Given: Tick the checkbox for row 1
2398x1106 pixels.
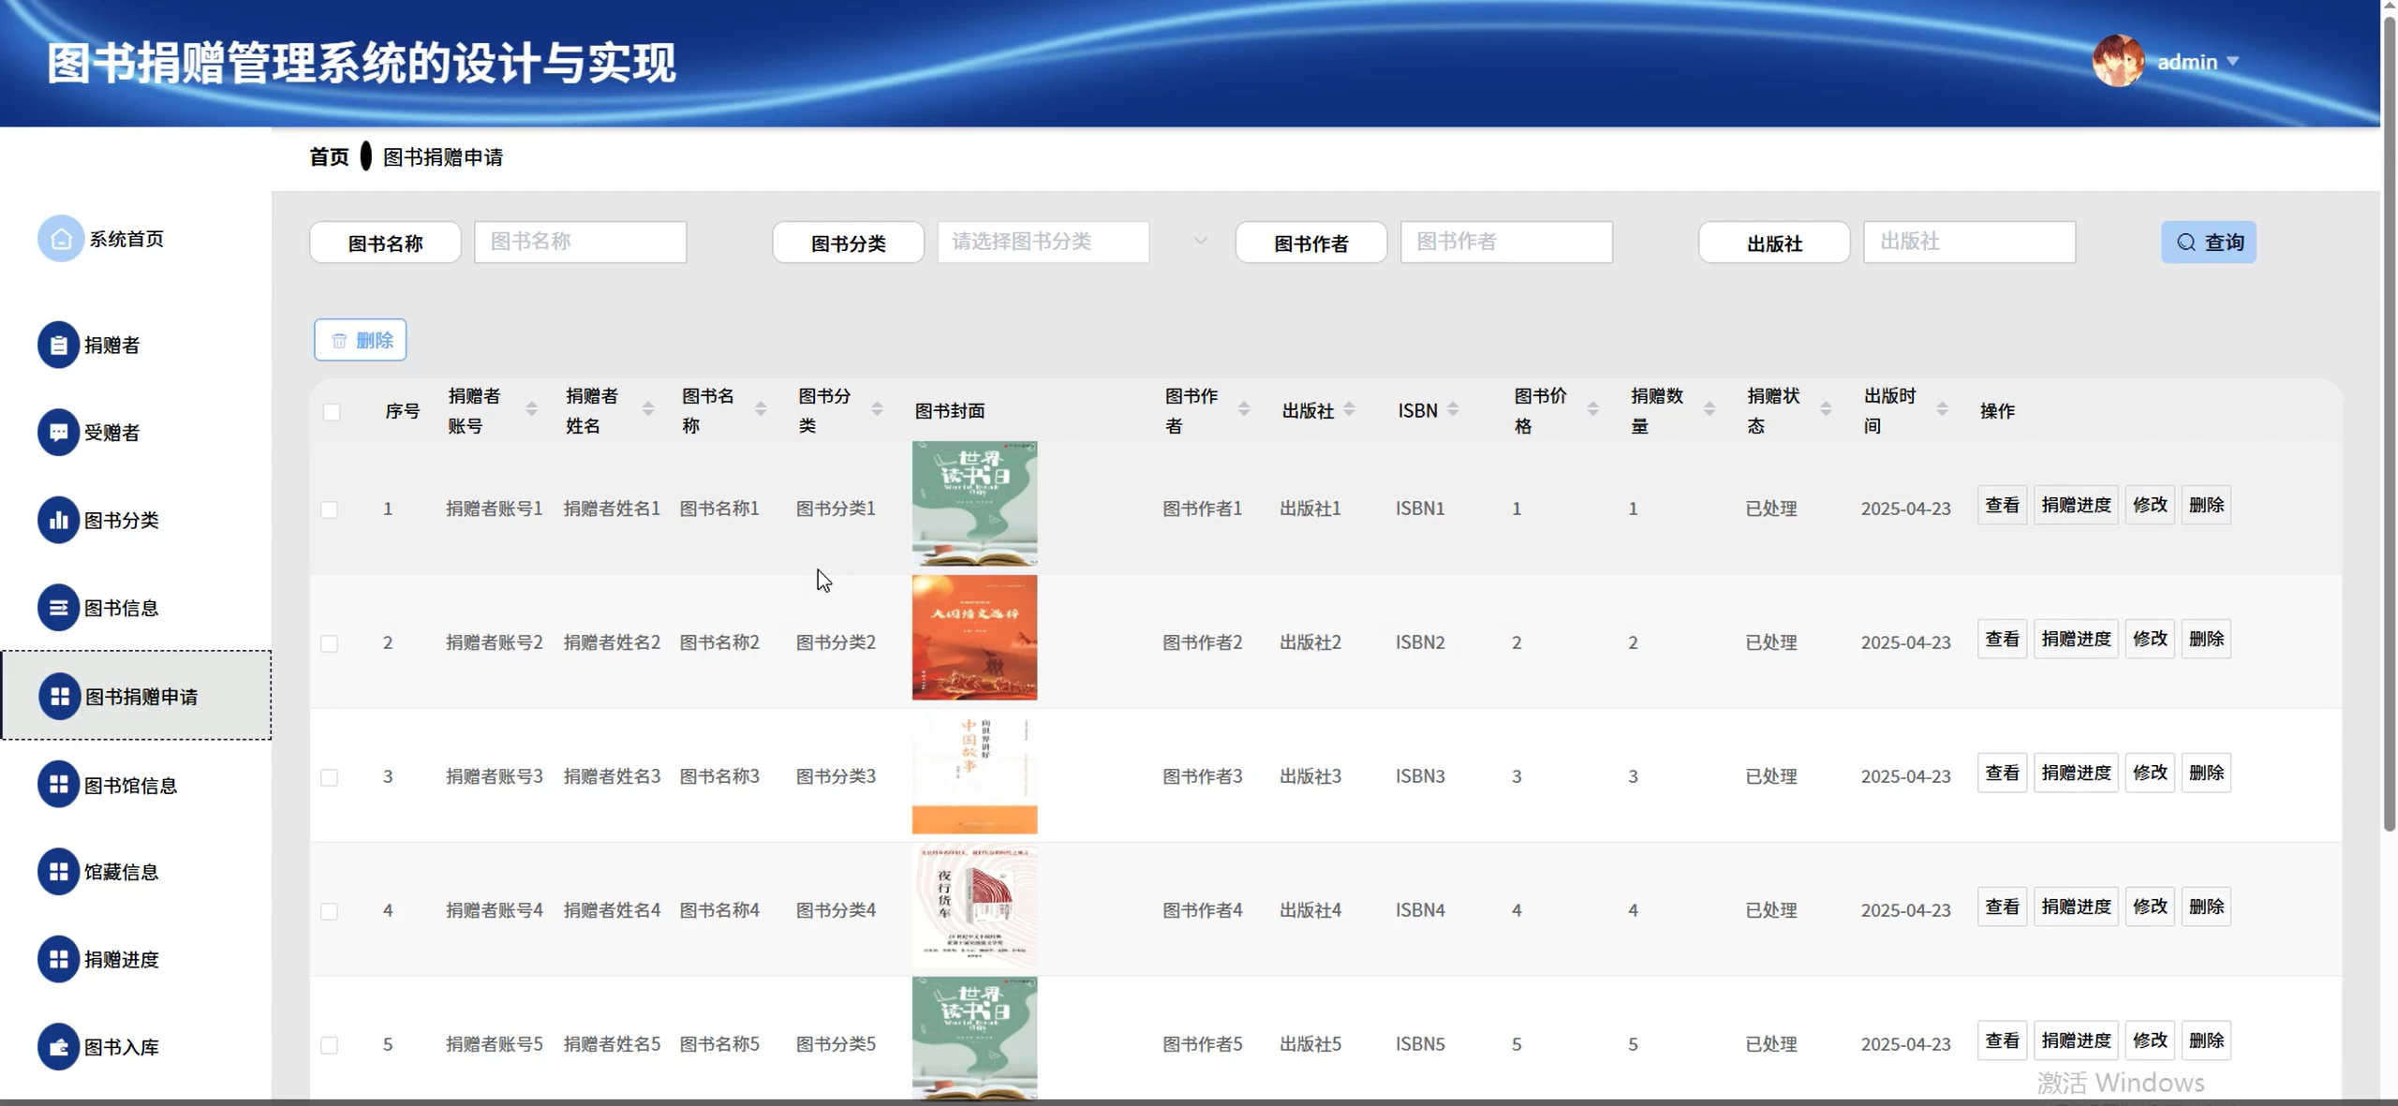Looking at the screenshot, I should 330,509.
